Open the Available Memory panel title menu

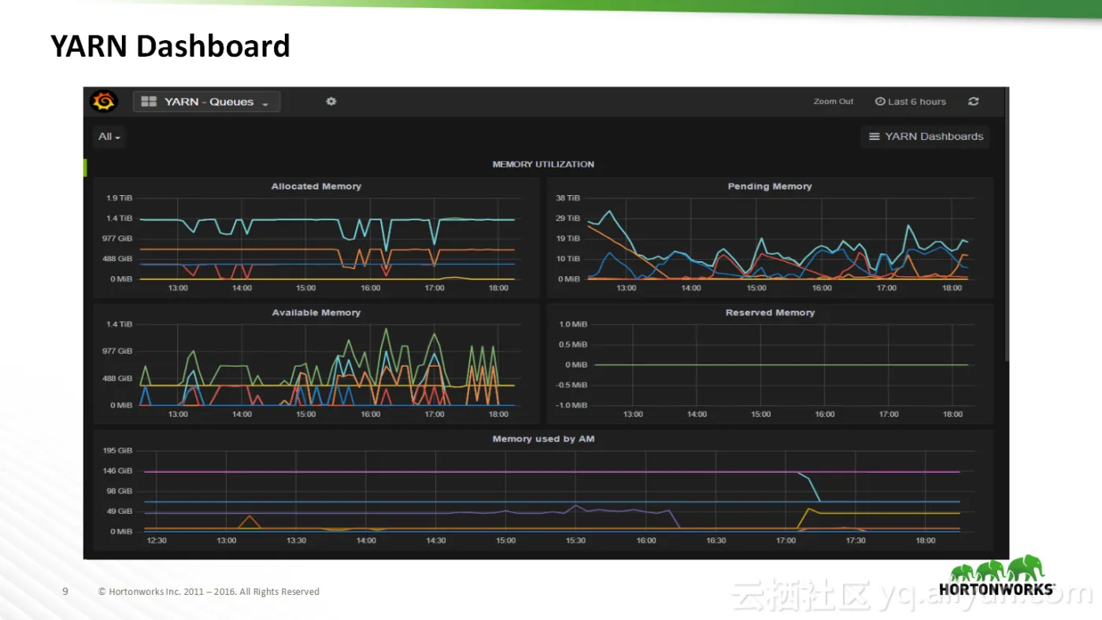(316, 312)
